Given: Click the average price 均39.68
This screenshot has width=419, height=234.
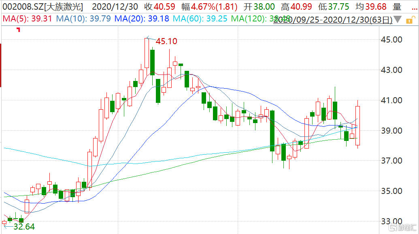Looking at the screenshot, I should (371, 6).
